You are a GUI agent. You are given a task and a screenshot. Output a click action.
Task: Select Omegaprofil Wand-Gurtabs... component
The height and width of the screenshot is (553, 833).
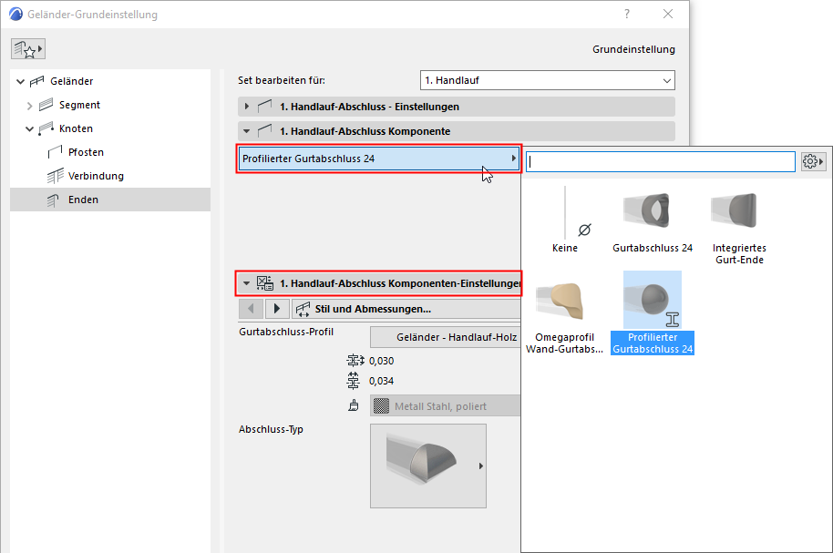pos(565,313)
